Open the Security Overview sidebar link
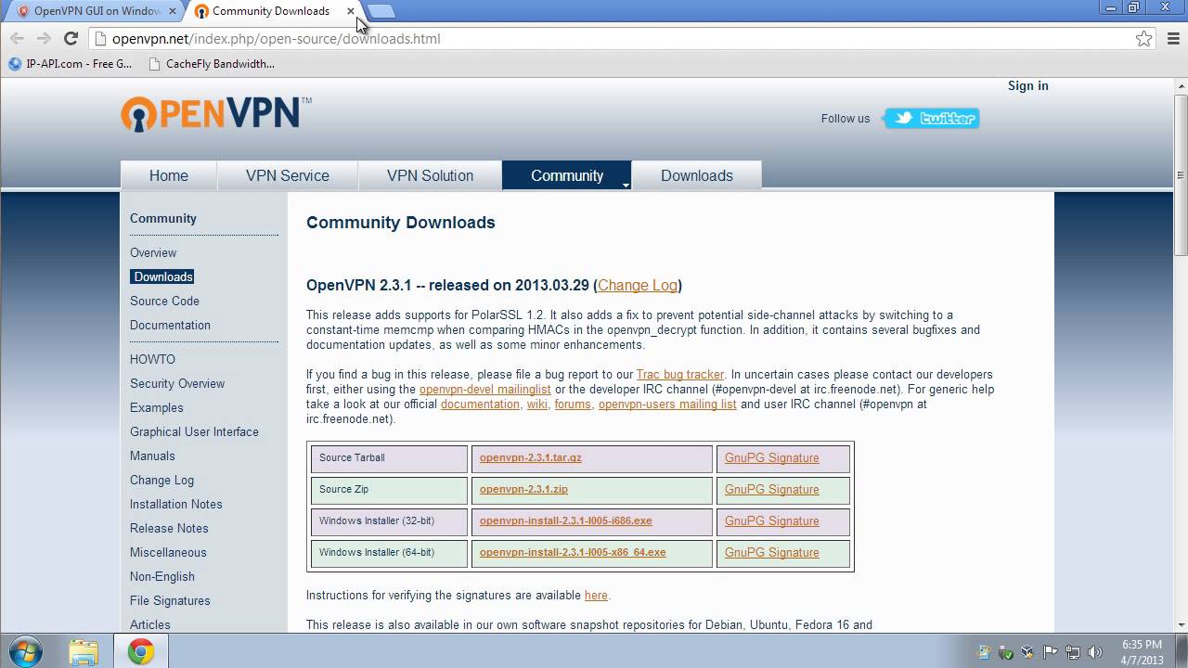The width and height of the screenshot is (1188, 668). click(x=177, y=383)
